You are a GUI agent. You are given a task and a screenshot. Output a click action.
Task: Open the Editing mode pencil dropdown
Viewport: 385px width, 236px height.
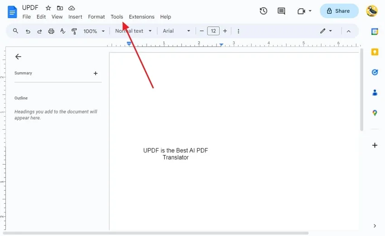tap(326, 31)
